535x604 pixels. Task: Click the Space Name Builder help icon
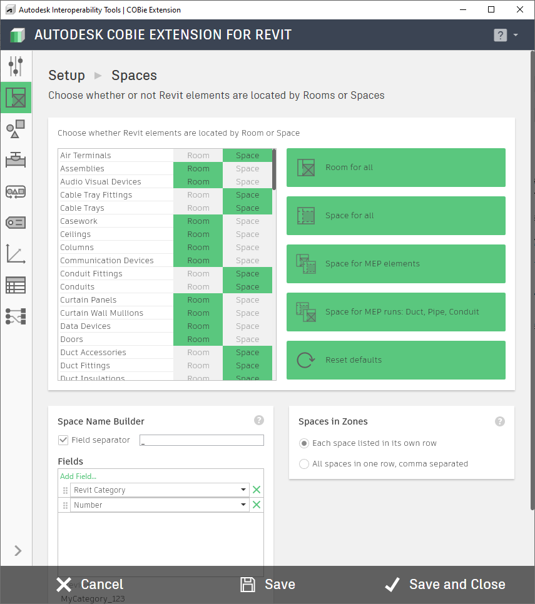(x=259, y=421)
